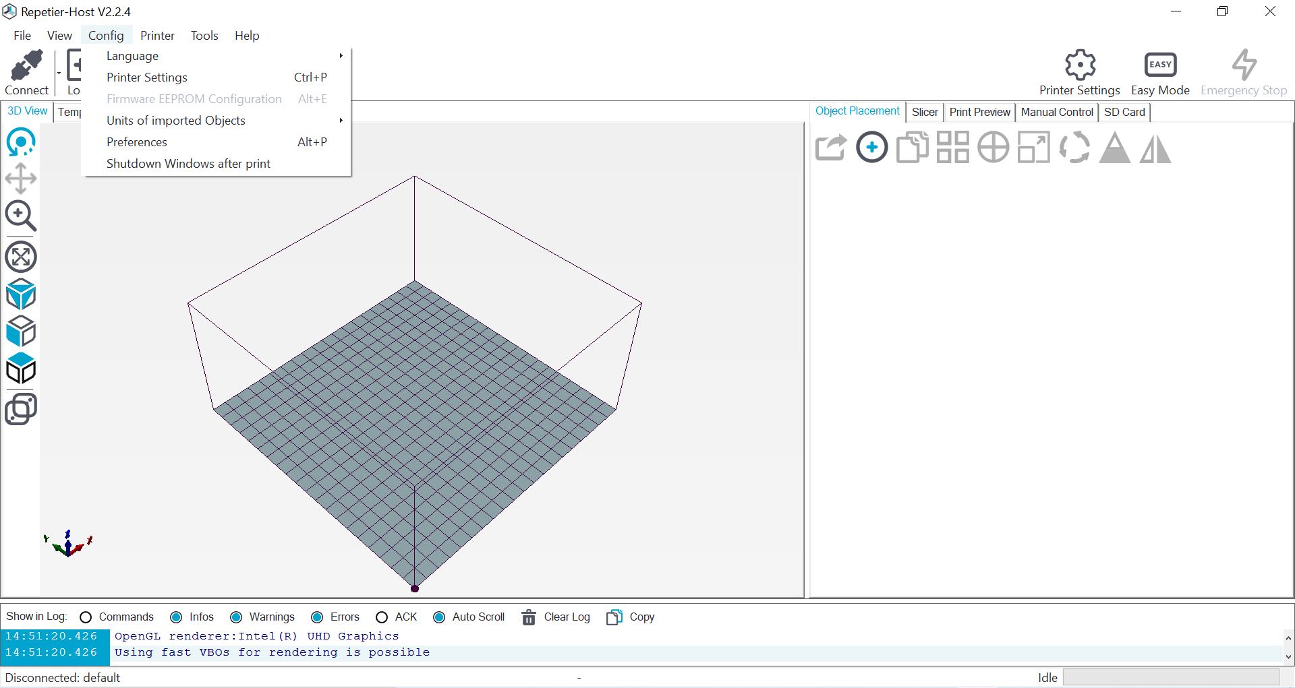Viewport: 1295px width, 688px height.
Task: Fit printer bed into view
Action: pyautogui.click(x=21, y=257)
